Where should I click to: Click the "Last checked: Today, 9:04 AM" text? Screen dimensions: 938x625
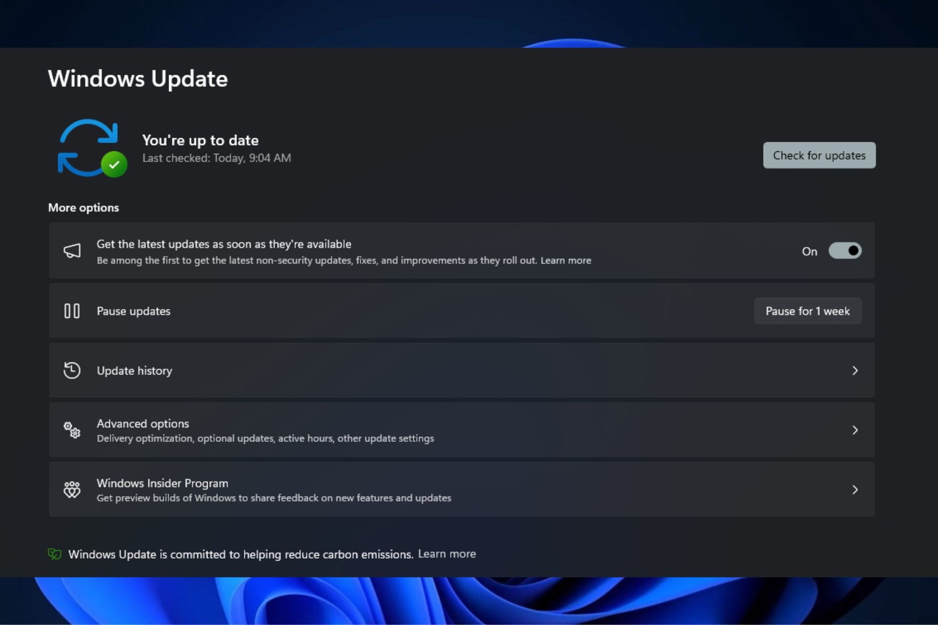tap(216, 158)
